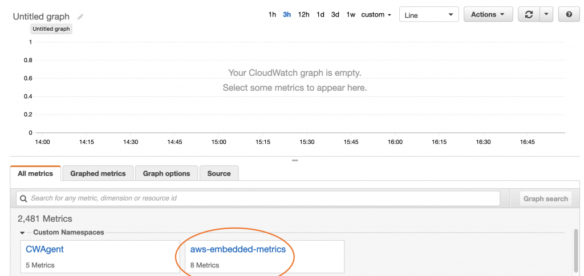Refresh the graph with refresh icon
Image resolution: width=584 pixels, height=276 pixels.
529,14
